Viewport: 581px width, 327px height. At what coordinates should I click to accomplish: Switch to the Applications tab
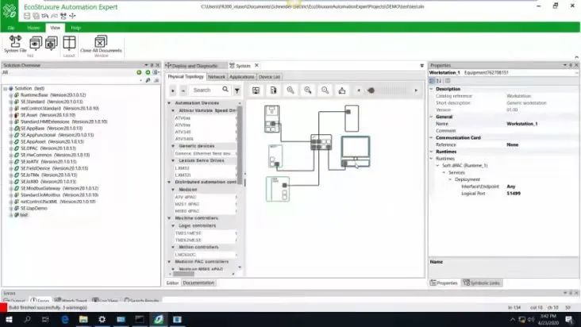tap(241, 77)
